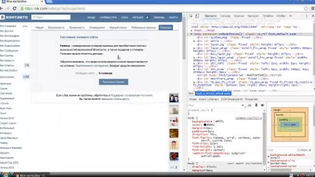This screenshot has width=315, height=177.
Task: Open the Приватность settings tab
Action: [77, 28]
